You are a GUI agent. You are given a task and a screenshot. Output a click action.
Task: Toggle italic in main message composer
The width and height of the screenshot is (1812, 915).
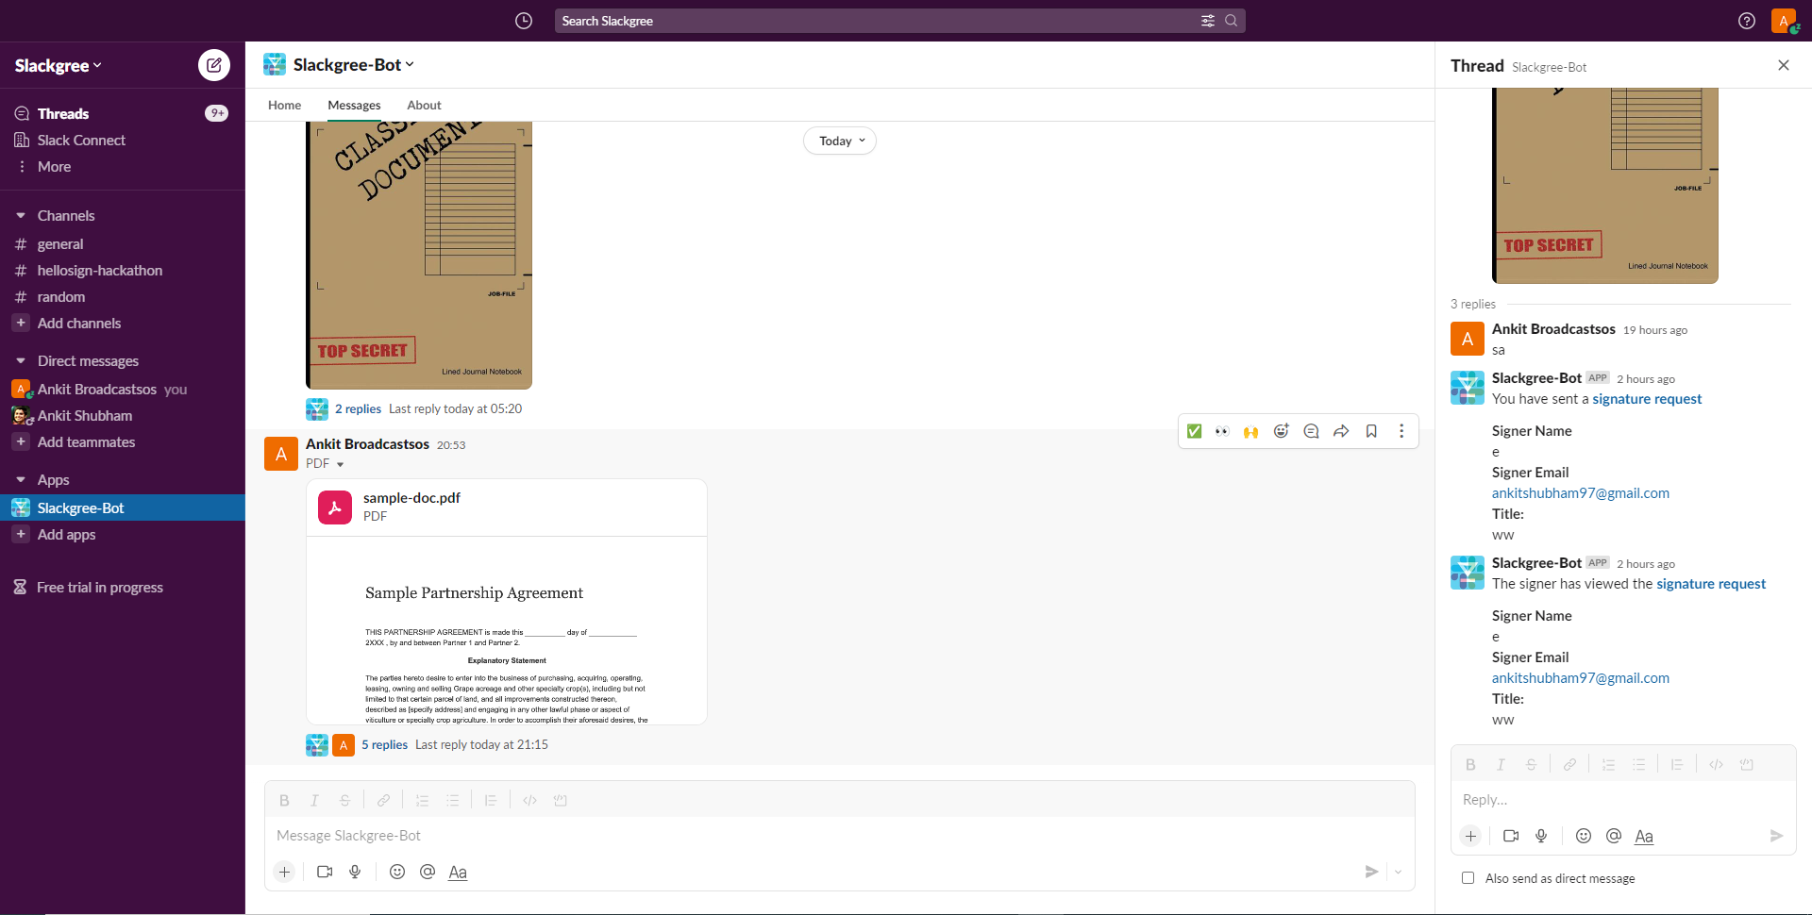314,800
